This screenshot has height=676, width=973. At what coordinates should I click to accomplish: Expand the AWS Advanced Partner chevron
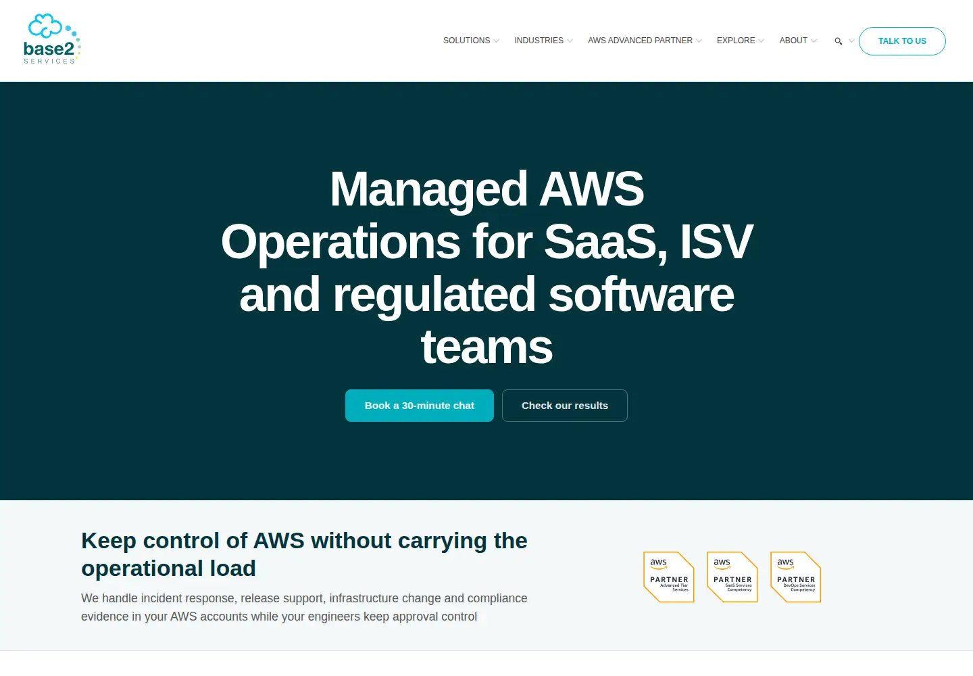[699, 41]
